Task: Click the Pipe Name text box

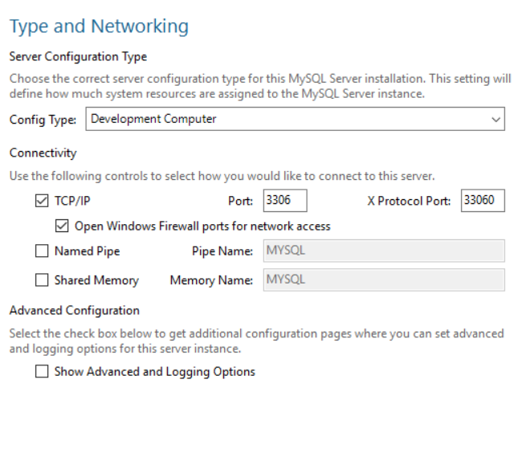Action: 384,251
